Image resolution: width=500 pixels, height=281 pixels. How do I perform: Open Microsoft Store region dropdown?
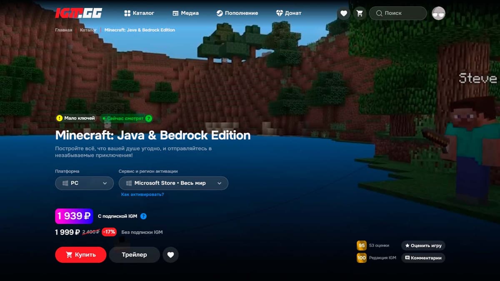click(x=173, y=183)
